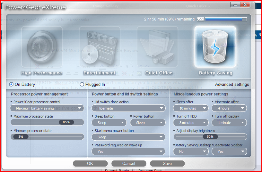Click the 'Processor power management' heading
This screenshot has width=262, height=172.
(39, 94)
